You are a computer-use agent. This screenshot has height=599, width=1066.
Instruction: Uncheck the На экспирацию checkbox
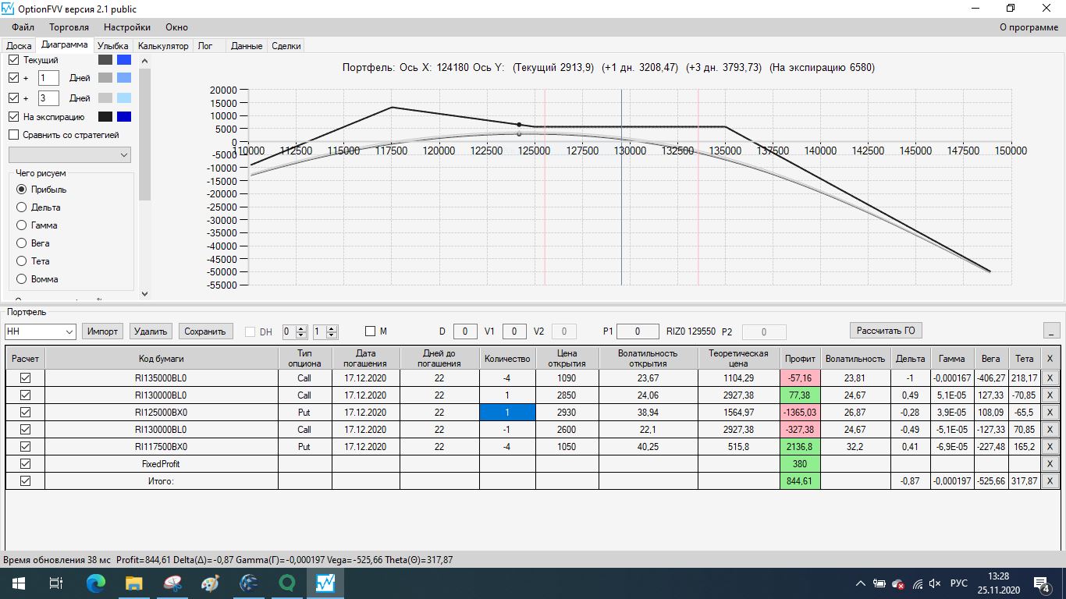click(x=13, y=117)
